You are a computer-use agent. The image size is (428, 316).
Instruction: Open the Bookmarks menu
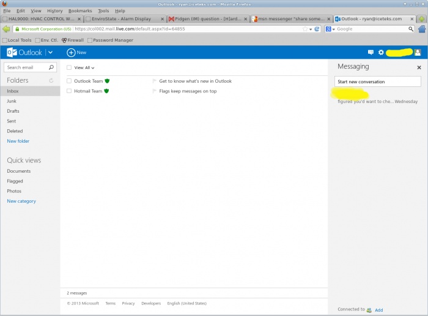point(80,11)
